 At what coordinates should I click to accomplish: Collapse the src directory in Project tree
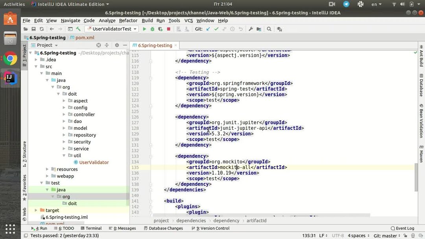coord(36,66)
